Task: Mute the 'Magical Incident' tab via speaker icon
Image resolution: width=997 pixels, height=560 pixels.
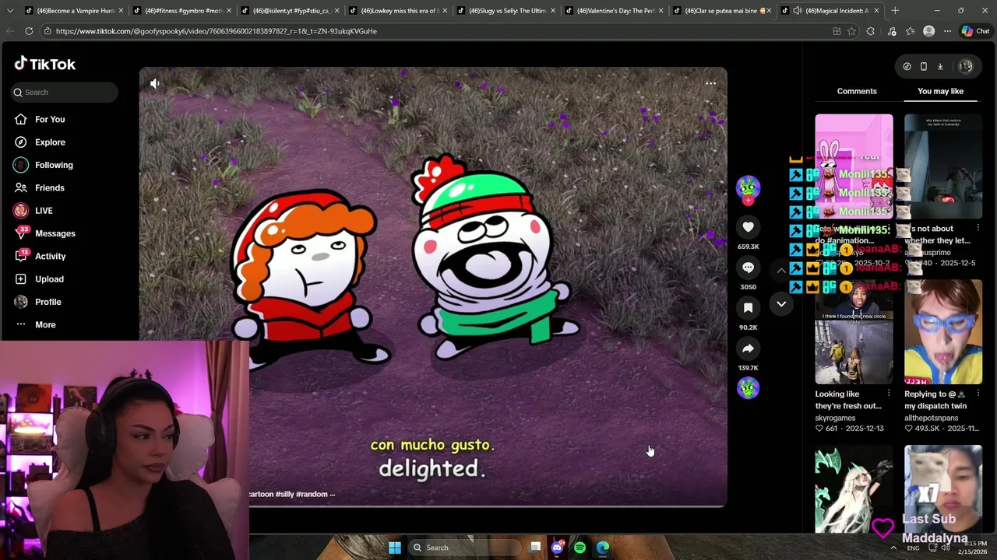Action: pos(797,10)
